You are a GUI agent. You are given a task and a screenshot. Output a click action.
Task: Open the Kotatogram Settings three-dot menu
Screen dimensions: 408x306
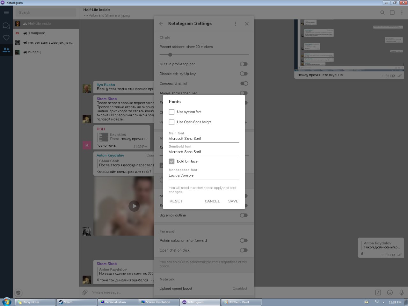point(236,24)
